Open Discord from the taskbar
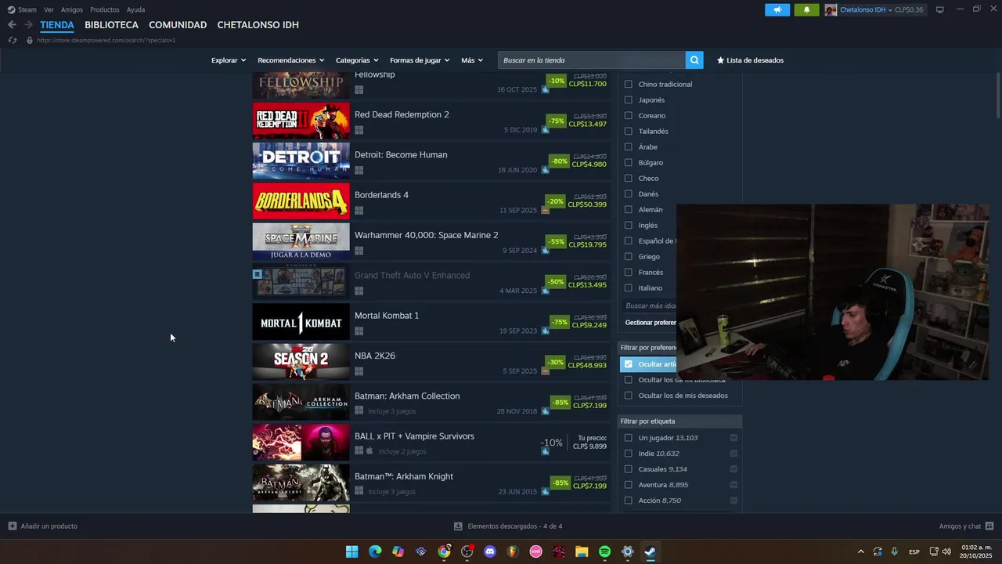1002x564 pixels. click(490, 551)
